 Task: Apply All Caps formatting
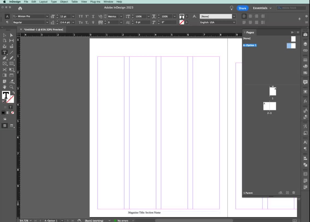pyautogui.click(x=81, y=16)
